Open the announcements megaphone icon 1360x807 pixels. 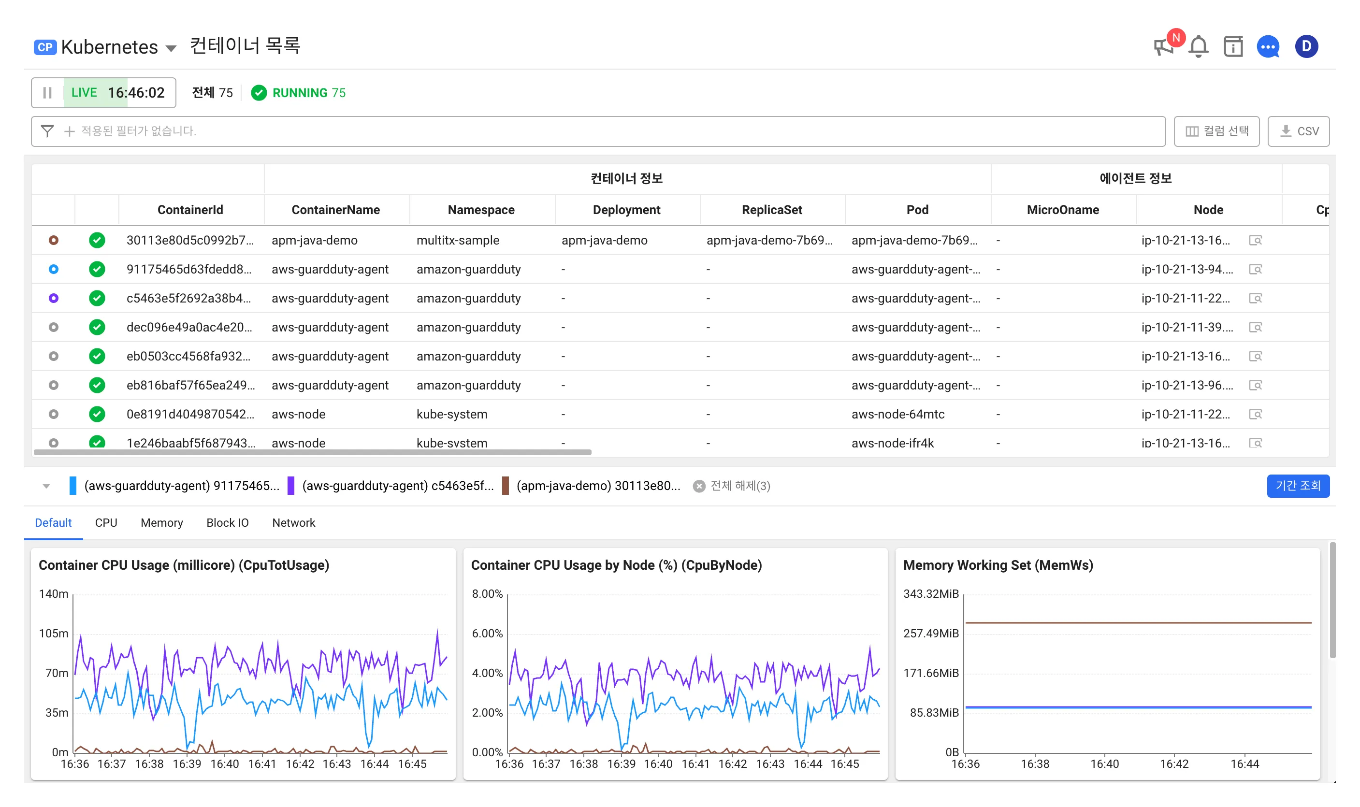(1163, 47)
